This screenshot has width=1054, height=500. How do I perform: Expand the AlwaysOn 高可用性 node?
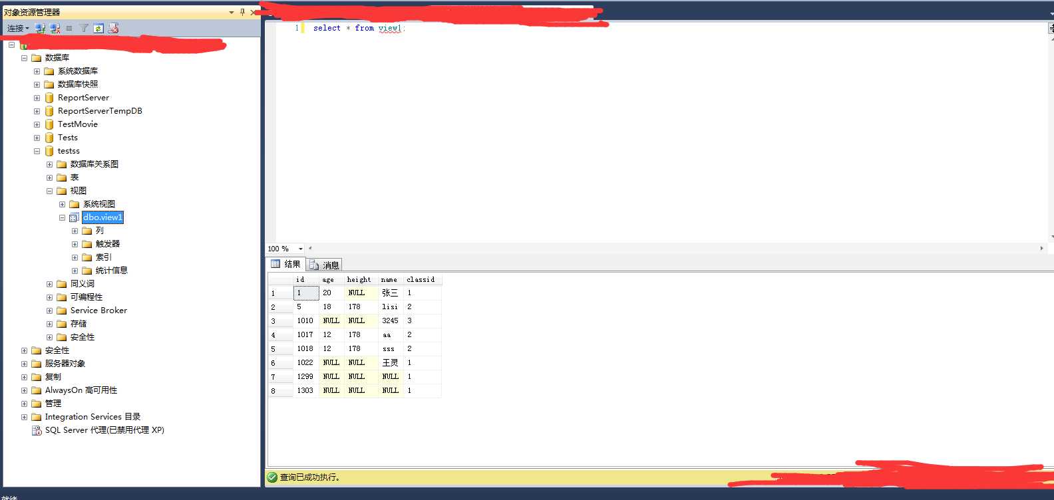coord(24,390)
